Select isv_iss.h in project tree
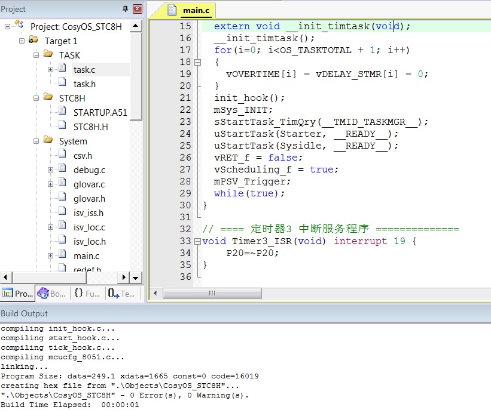The height and width of the screenshot is (416, 491). 89,213
